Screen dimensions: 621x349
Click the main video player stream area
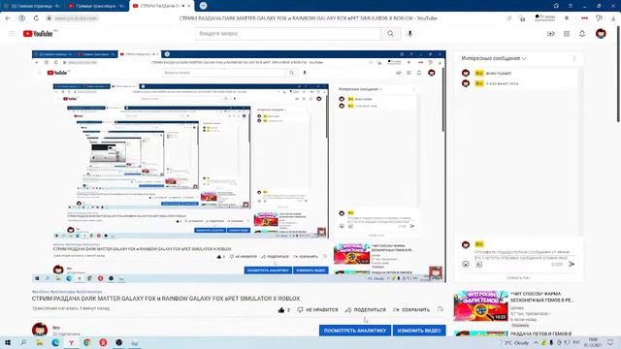click(239, 166)
